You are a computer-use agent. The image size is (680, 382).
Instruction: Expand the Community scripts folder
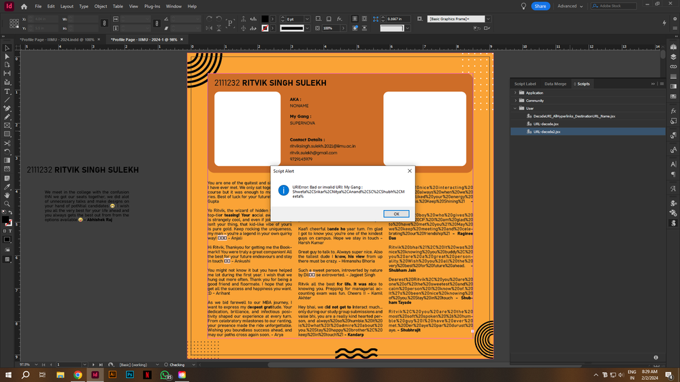coord(515,101)
